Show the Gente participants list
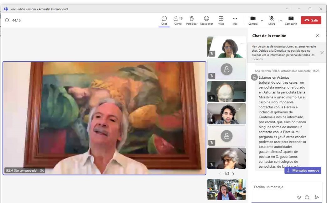This screenshot has width=327, height=203. coord(178,20)
